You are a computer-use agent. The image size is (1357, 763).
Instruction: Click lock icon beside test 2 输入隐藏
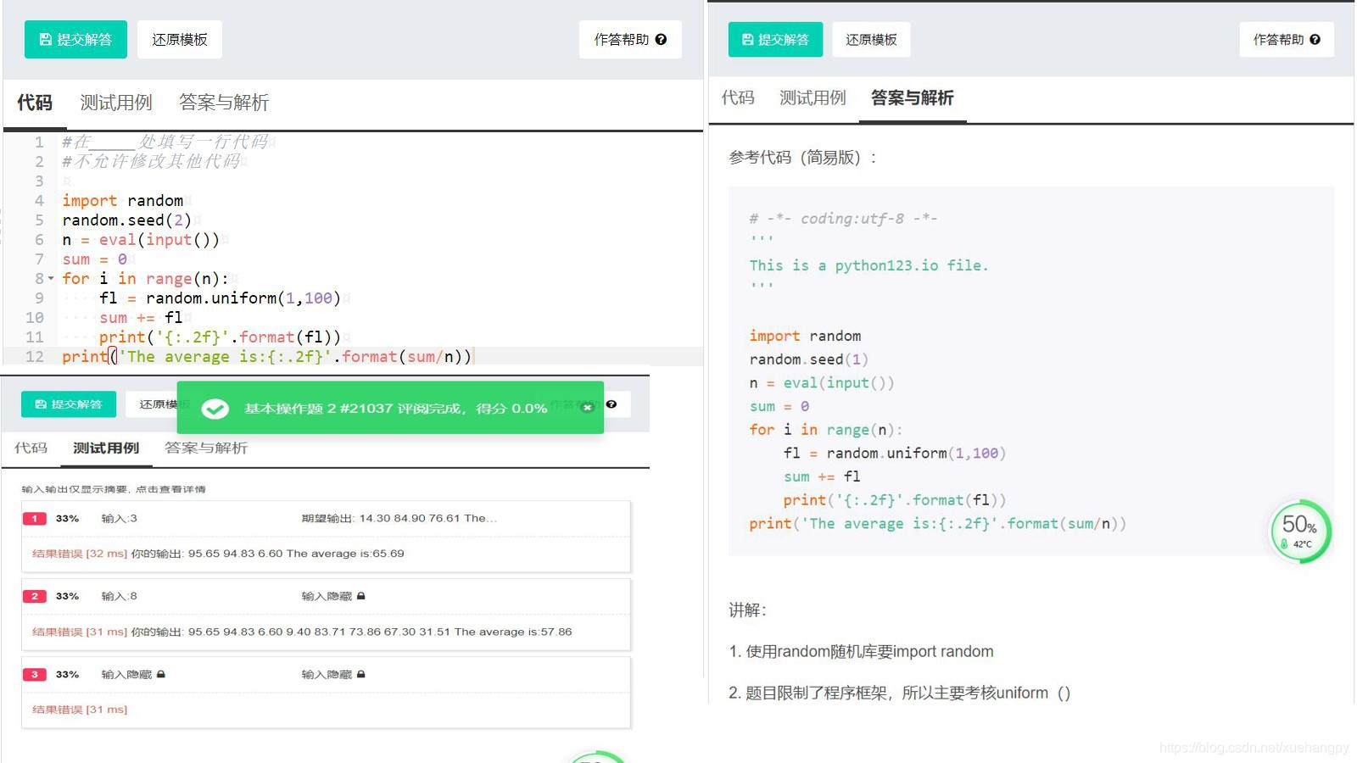click(x=361, y=596)
